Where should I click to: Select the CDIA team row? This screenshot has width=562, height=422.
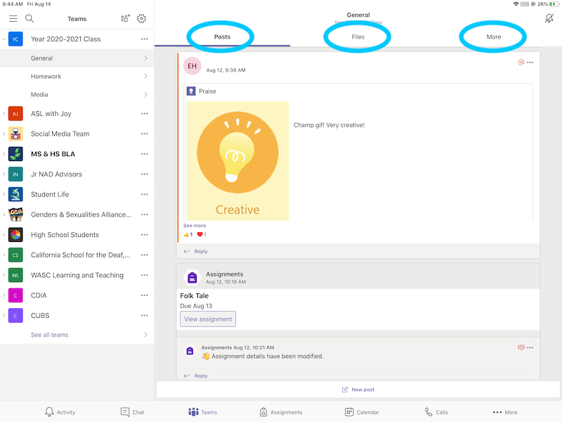tap(77, 295)
